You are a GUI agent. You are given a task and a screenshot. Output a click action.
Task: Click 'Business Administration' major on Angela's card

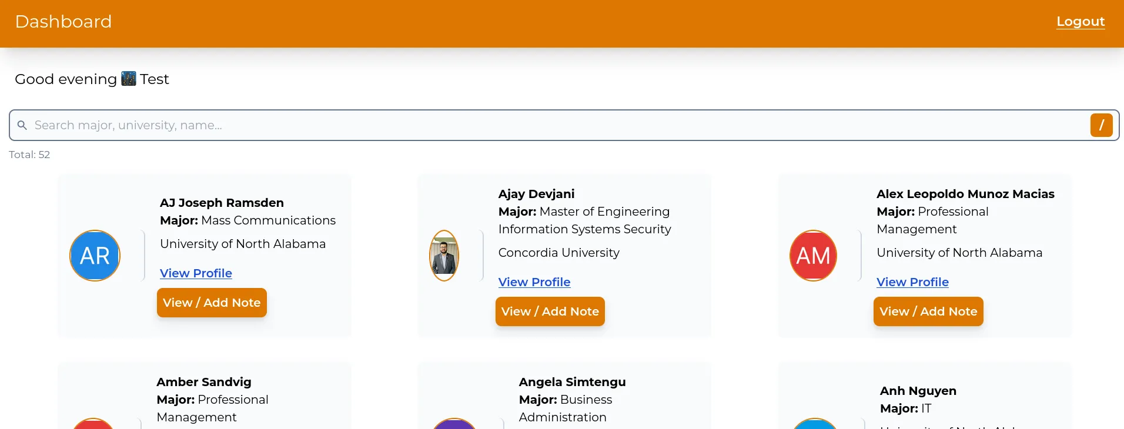[566, 408]
